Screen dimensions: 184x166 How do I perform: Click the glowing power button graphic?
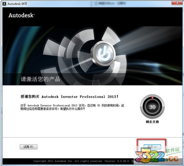(104, 53)
